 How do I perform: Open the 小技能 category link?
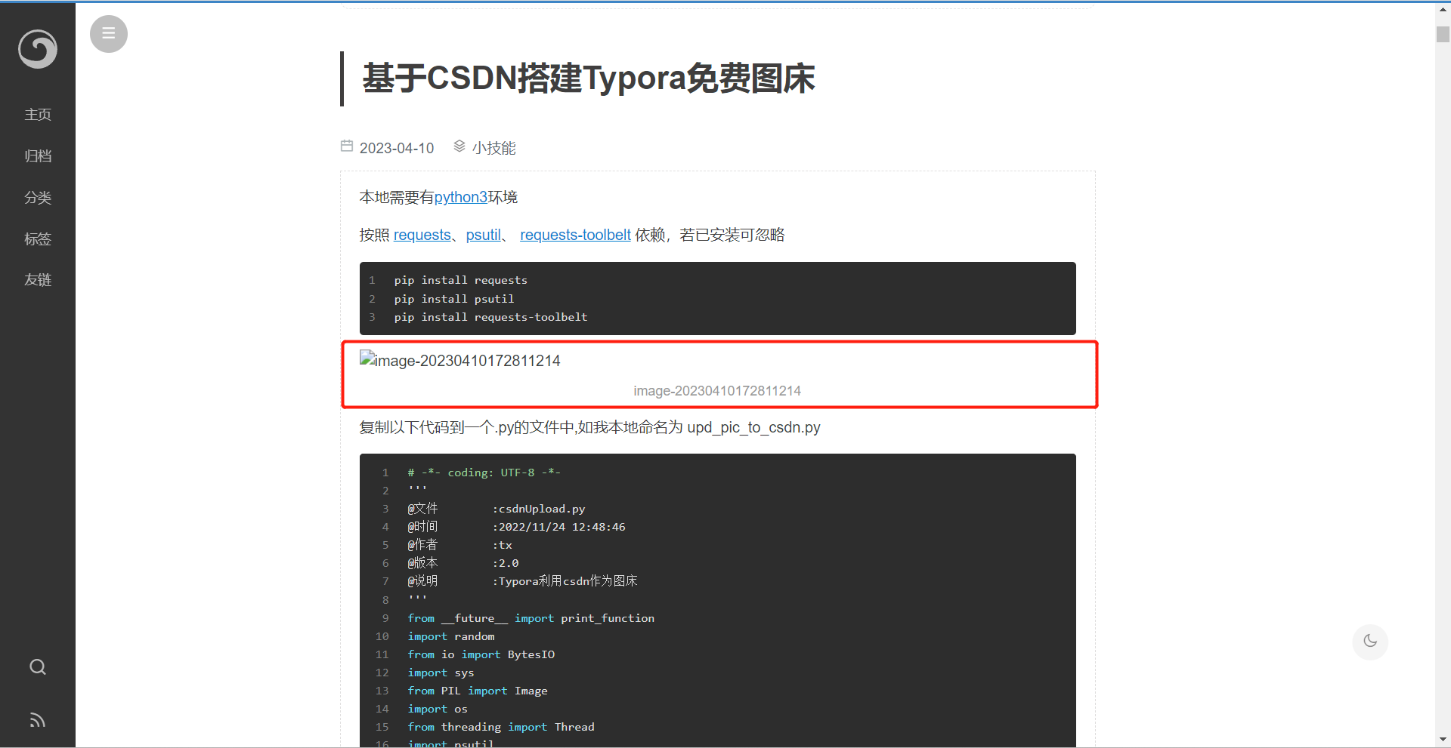494,148
